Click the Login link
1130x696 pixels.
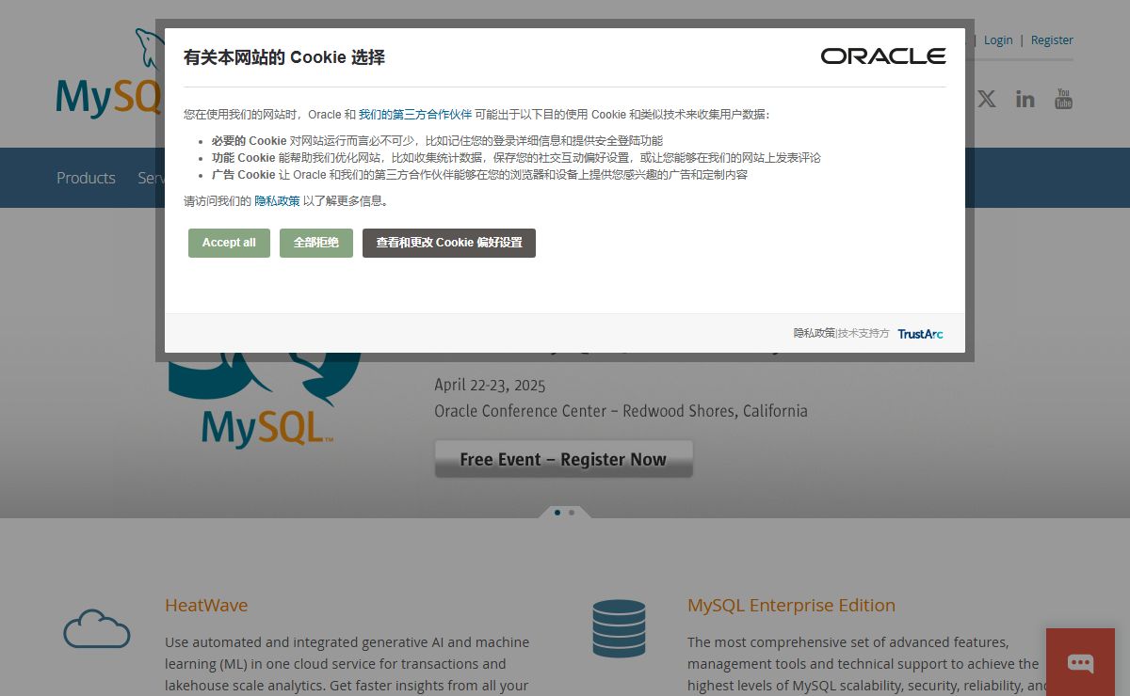(998, 40)
